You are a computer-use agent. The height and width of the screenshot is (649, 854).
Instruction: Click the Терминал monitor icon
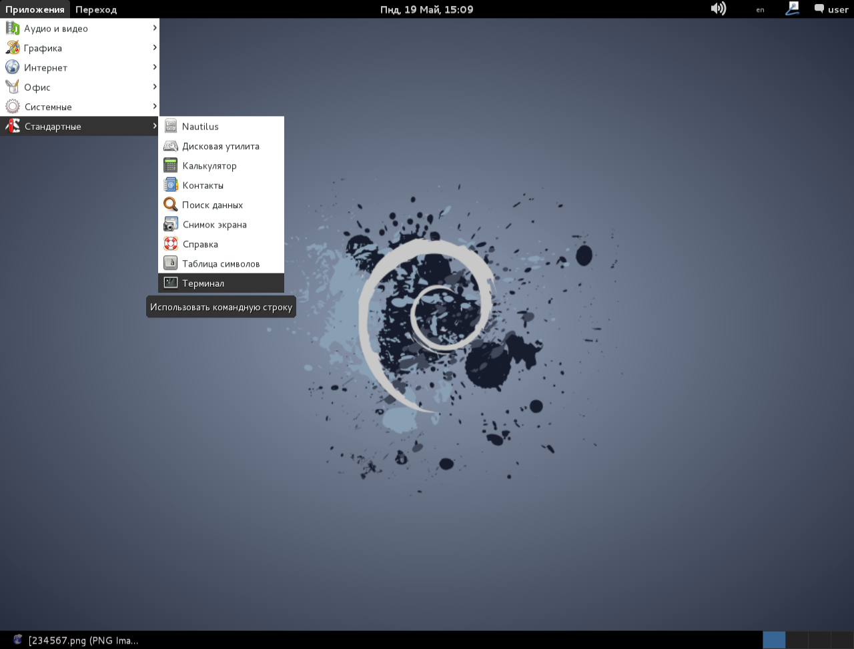pyautogui.click(x=171, y=283)
